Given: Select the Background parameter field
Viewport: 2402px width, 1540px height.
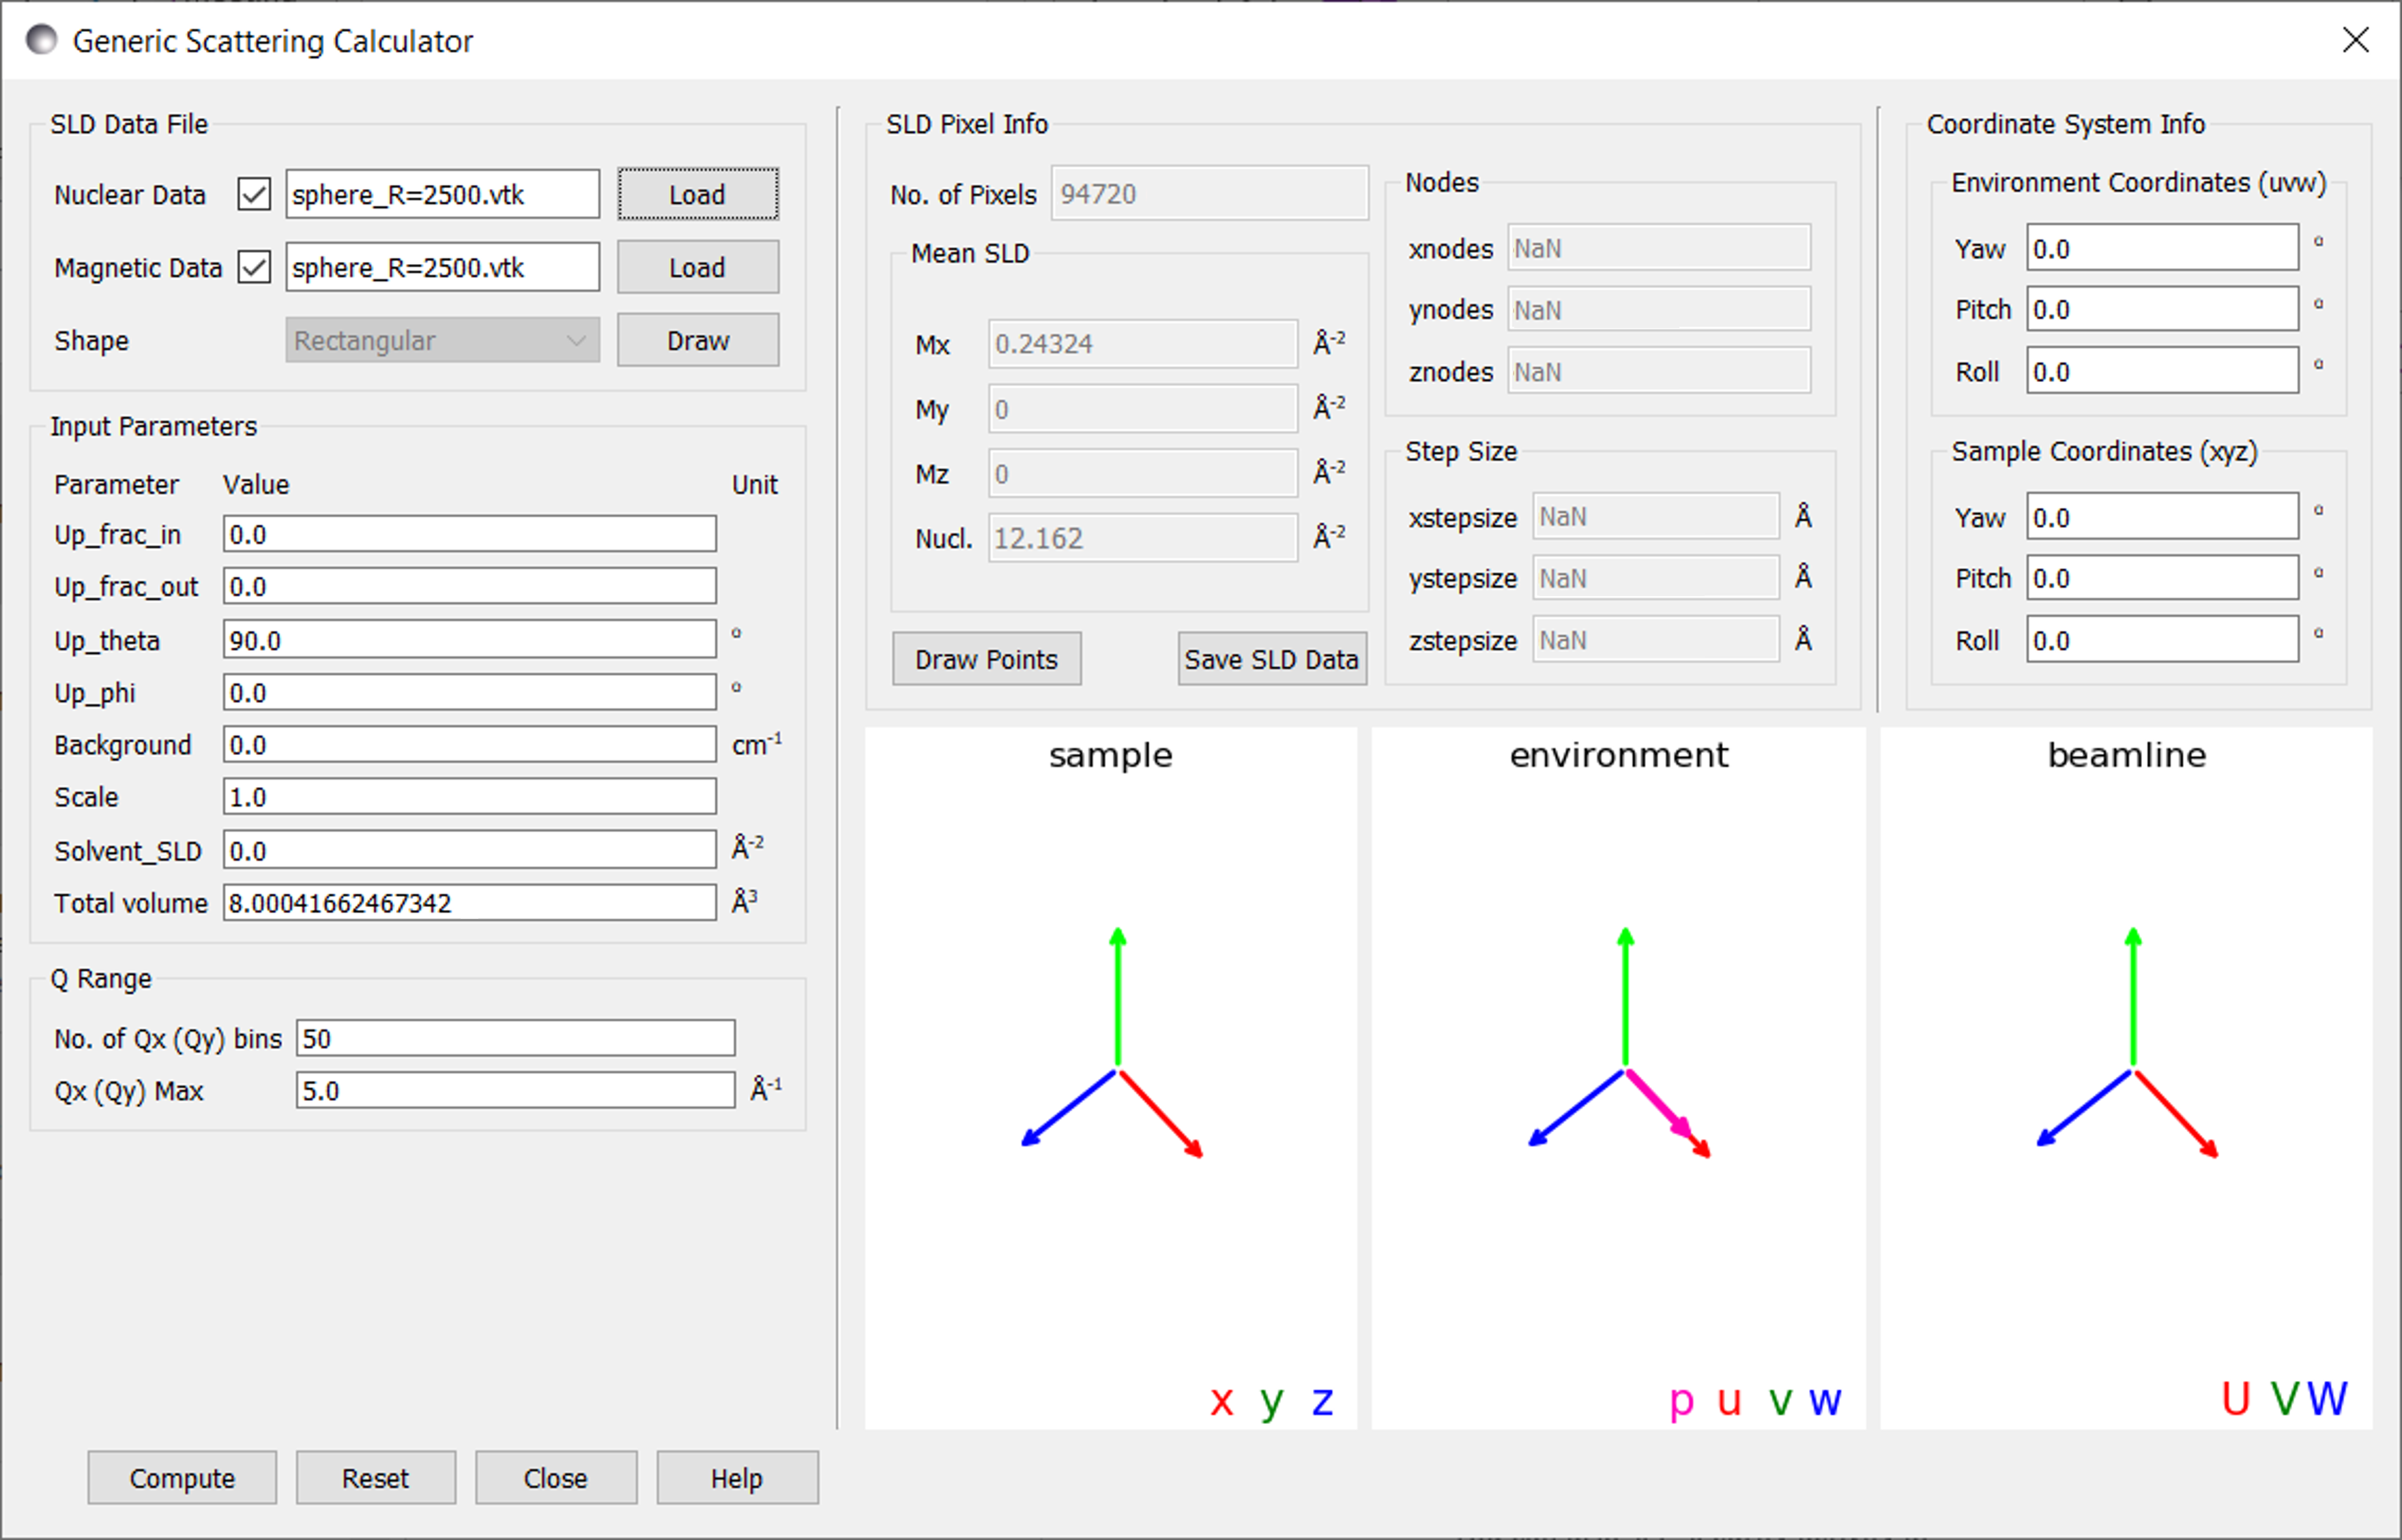Looking at the screenshot, I should pos(468,744).
